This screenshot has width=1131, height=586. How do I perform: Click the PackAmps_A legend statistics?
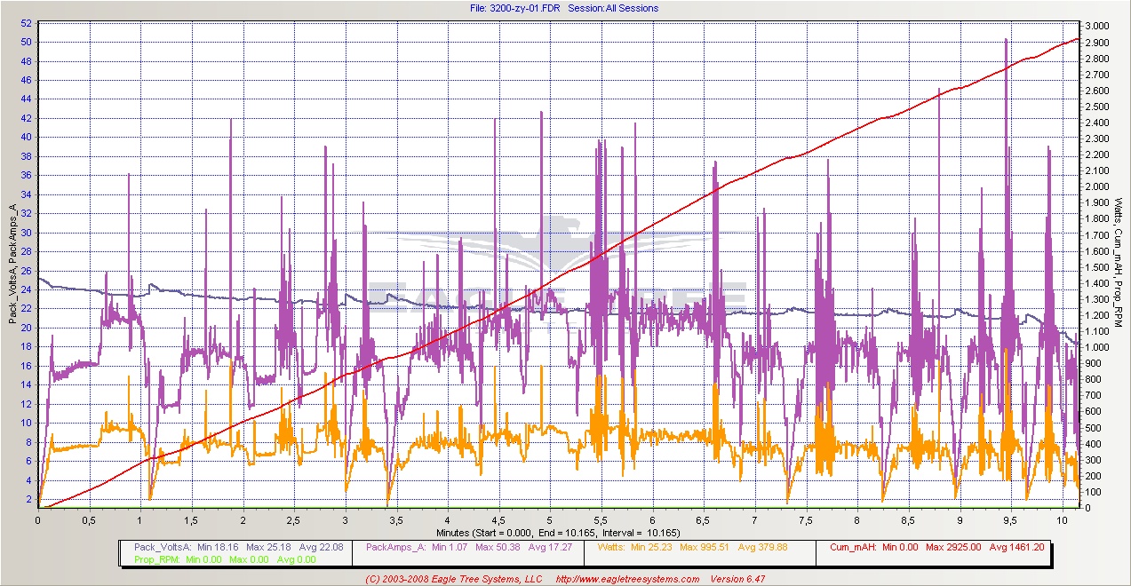tap(474, 548)
